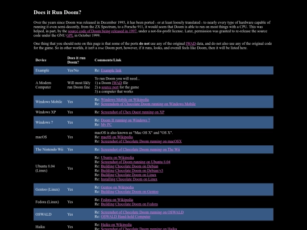Open Building Chocolate Doom on Linux link
The width and height of the screenshot is (307, 230).
coord(128,175)
